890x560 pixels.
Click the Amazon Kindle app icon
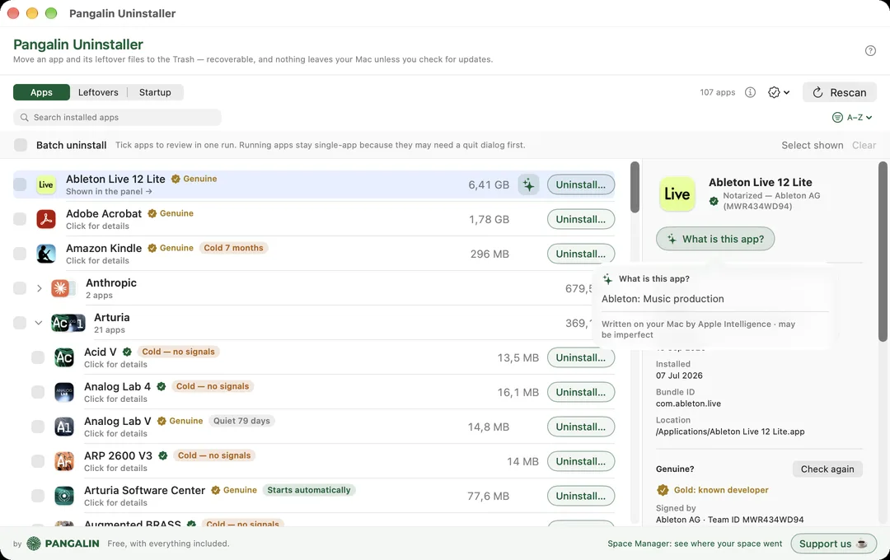(46, 254)
